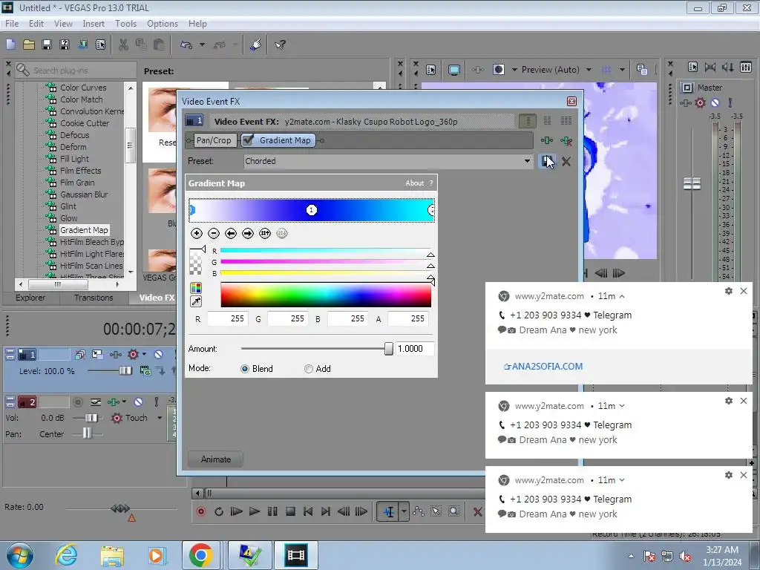The width and height of the screenshot is (760, 570).
Task: Click the Undo arrow icon in toolbar
Action: click(x=186, y=45)
